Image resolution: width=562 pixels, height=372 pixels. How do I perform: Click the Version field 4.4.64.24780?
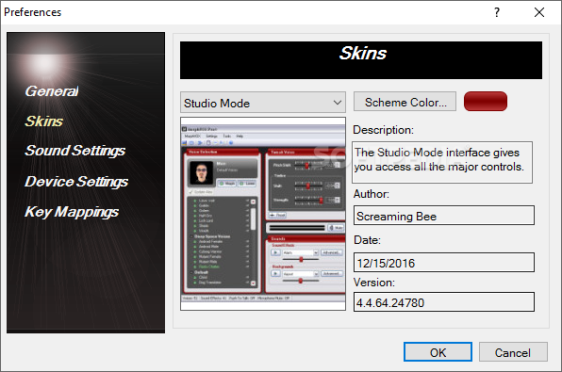(444, 302)
